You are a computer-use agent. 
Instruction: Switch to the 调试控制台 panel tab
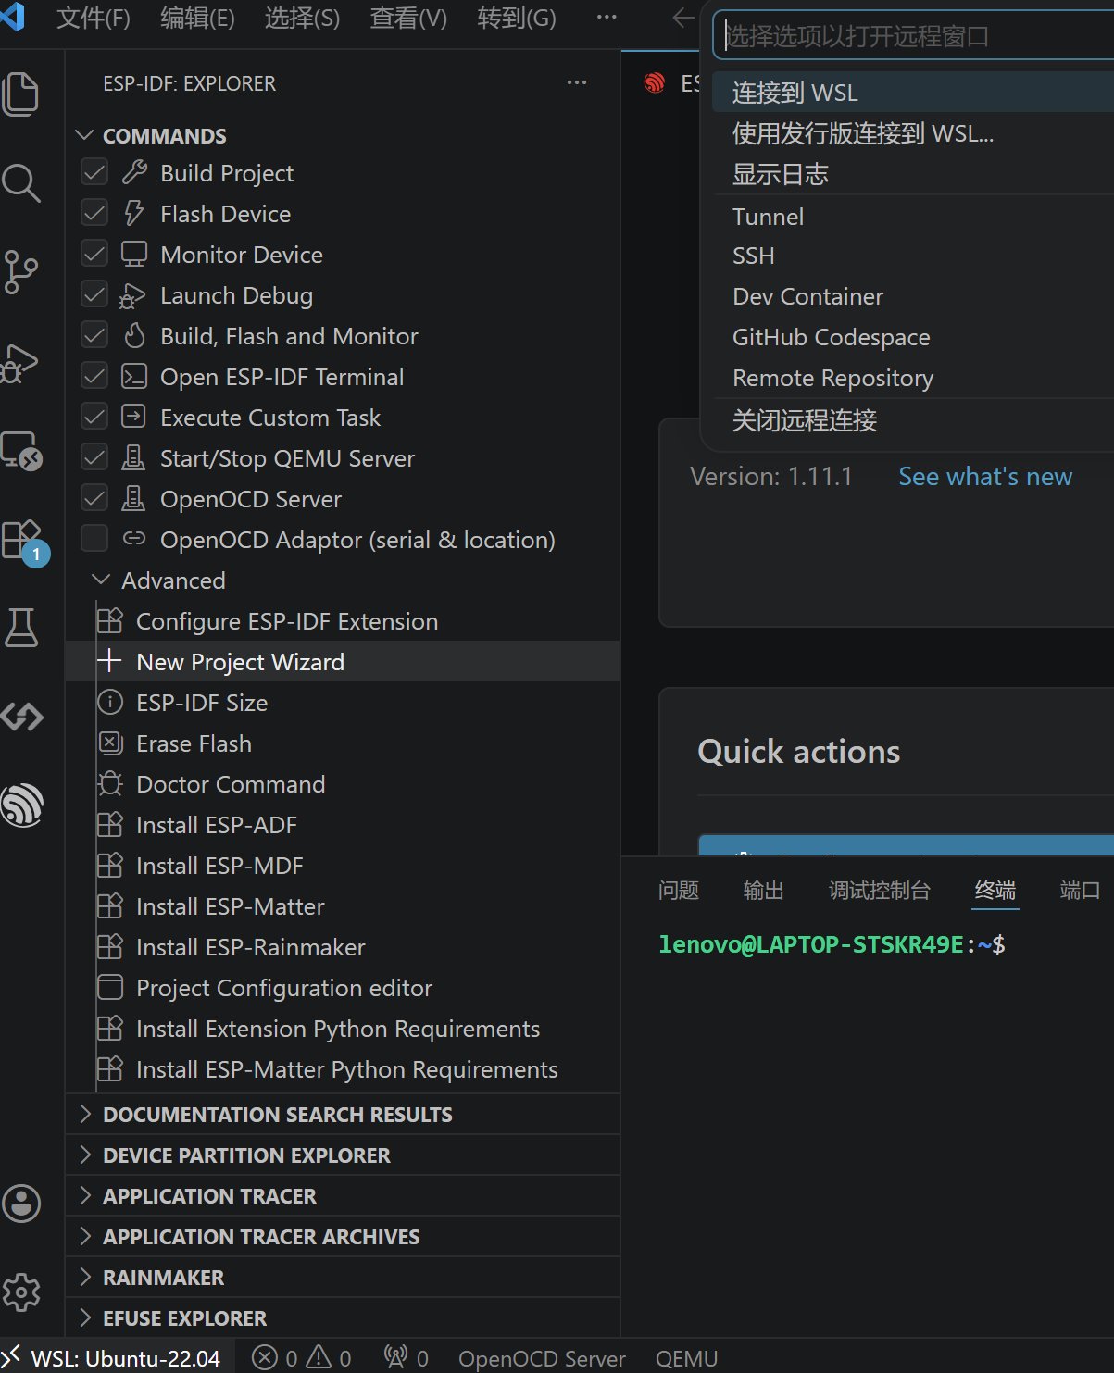click(x=879, y=890)
